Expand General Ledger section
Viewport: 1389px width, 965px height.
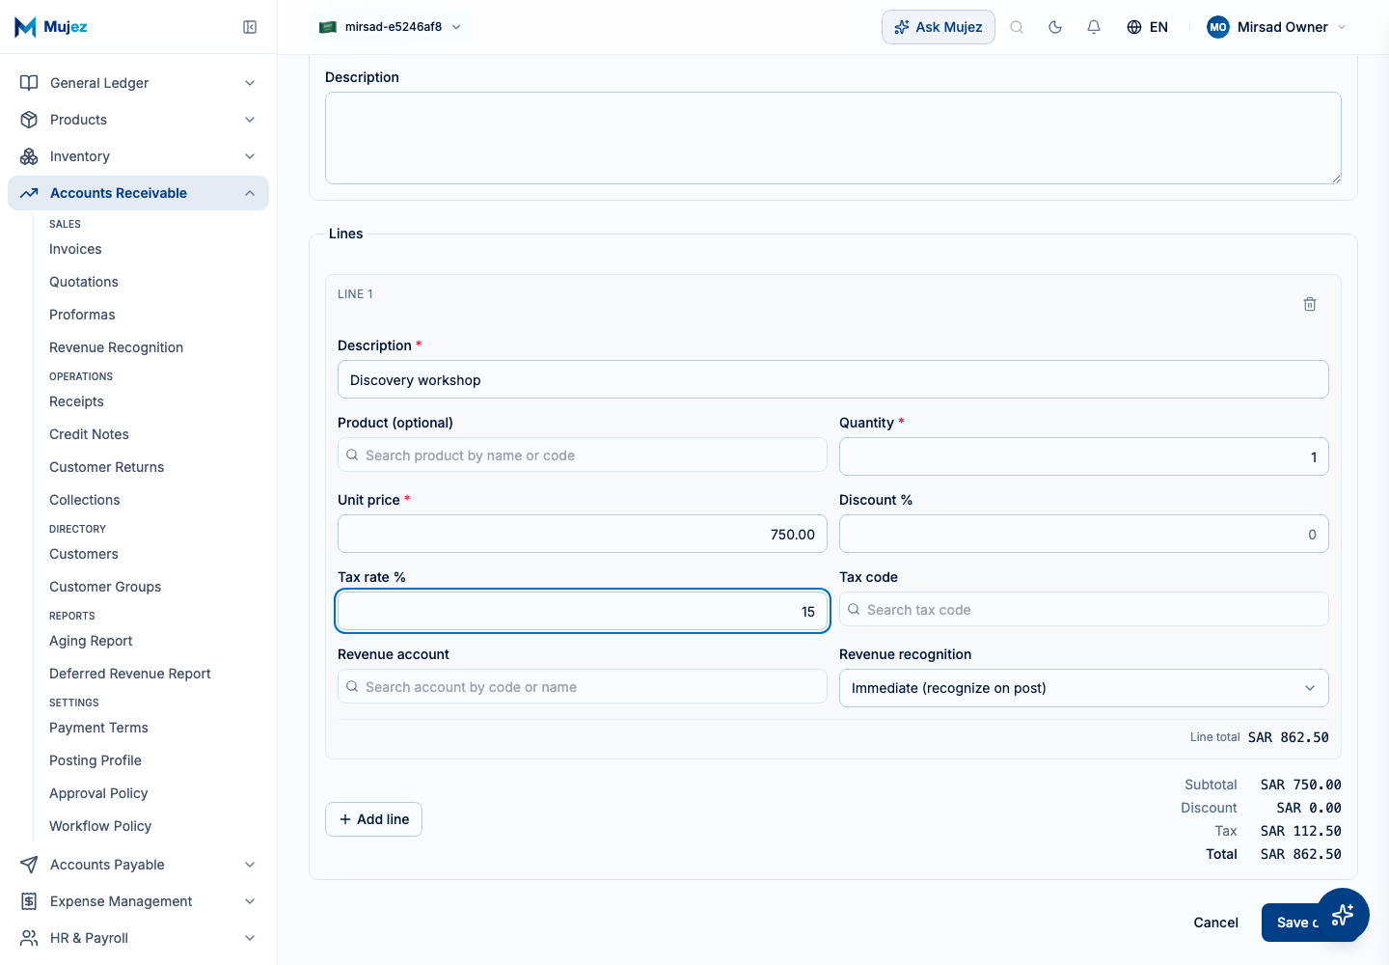pyautogui.click(x=138, y=83)
